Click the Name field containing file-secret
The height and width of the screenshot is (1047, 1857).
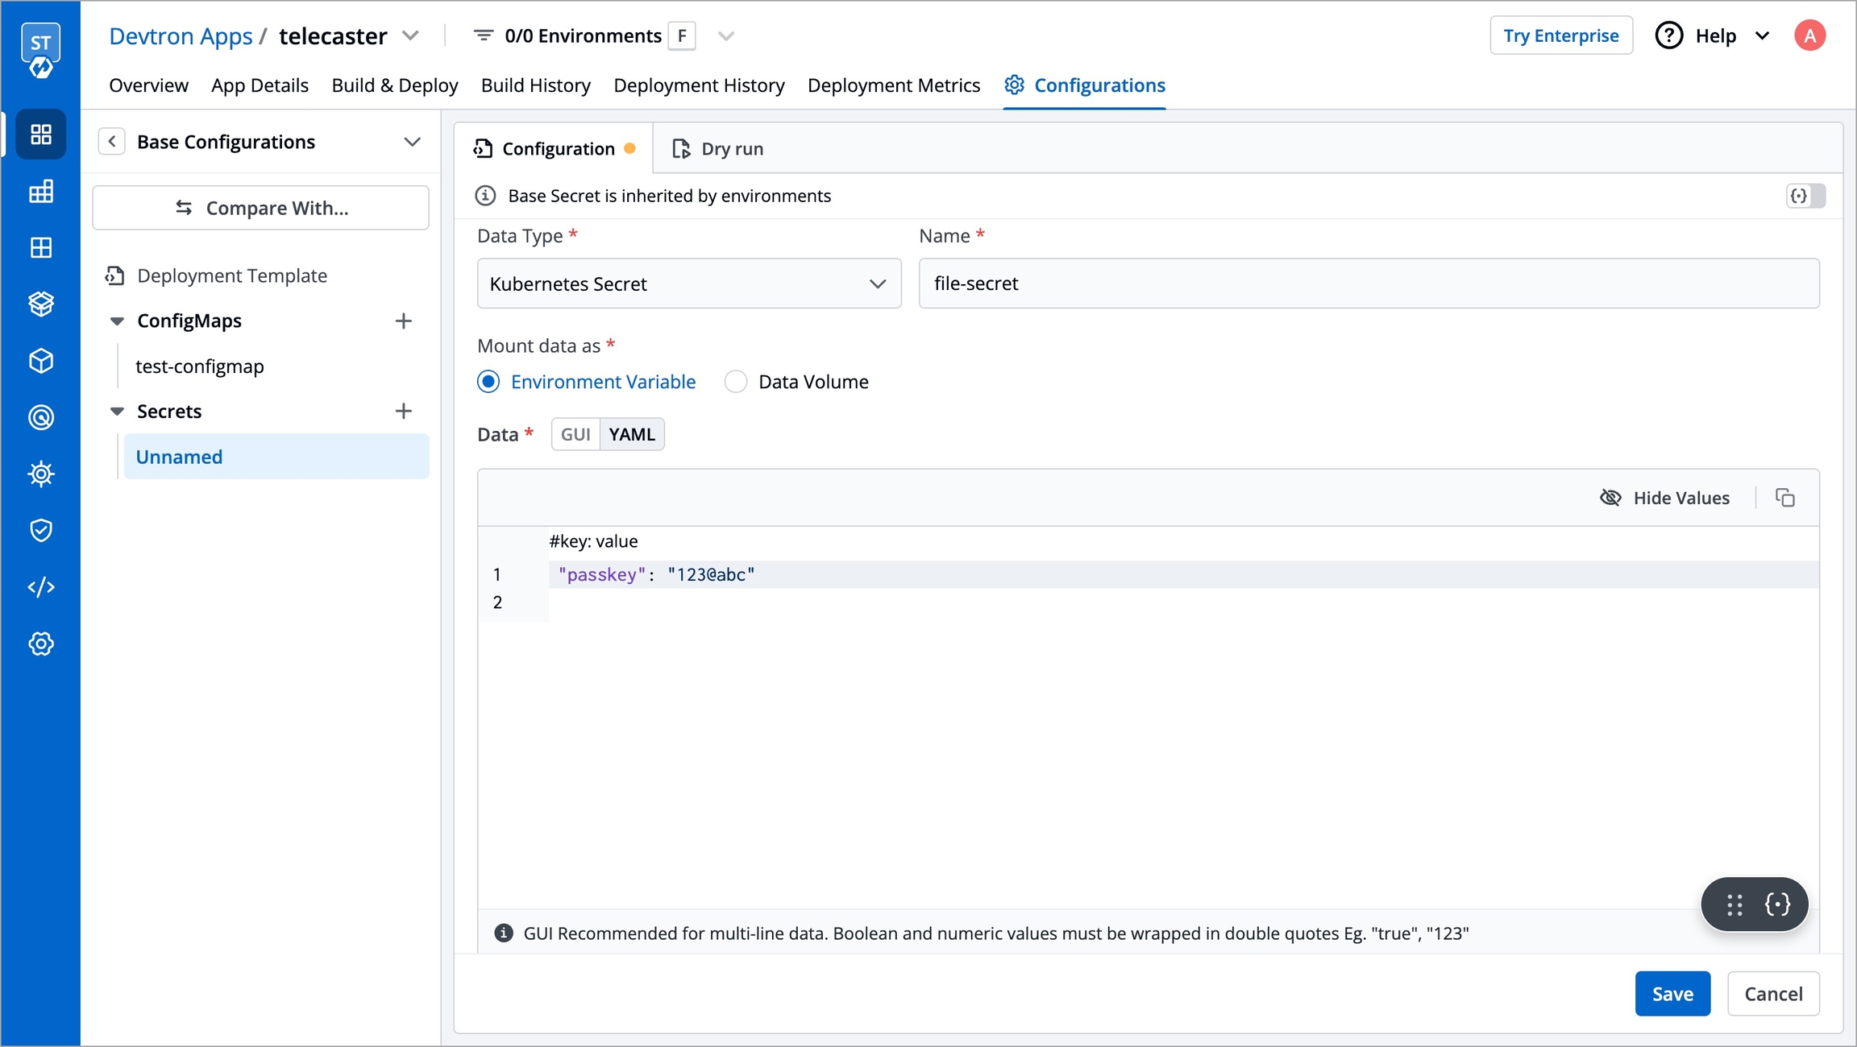tap(1369, 283)
